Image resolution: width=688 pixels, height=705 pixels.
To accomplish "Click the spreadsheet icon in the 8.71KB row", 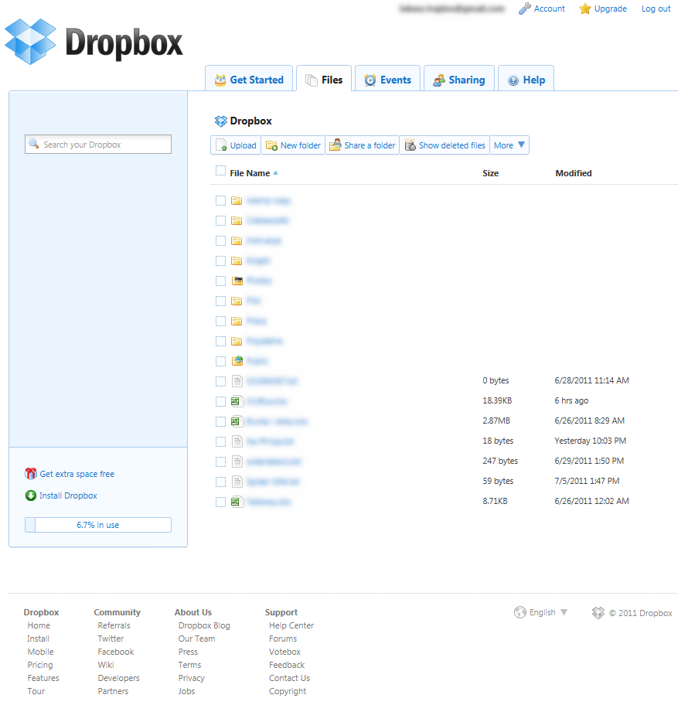I will pos(237,502).
